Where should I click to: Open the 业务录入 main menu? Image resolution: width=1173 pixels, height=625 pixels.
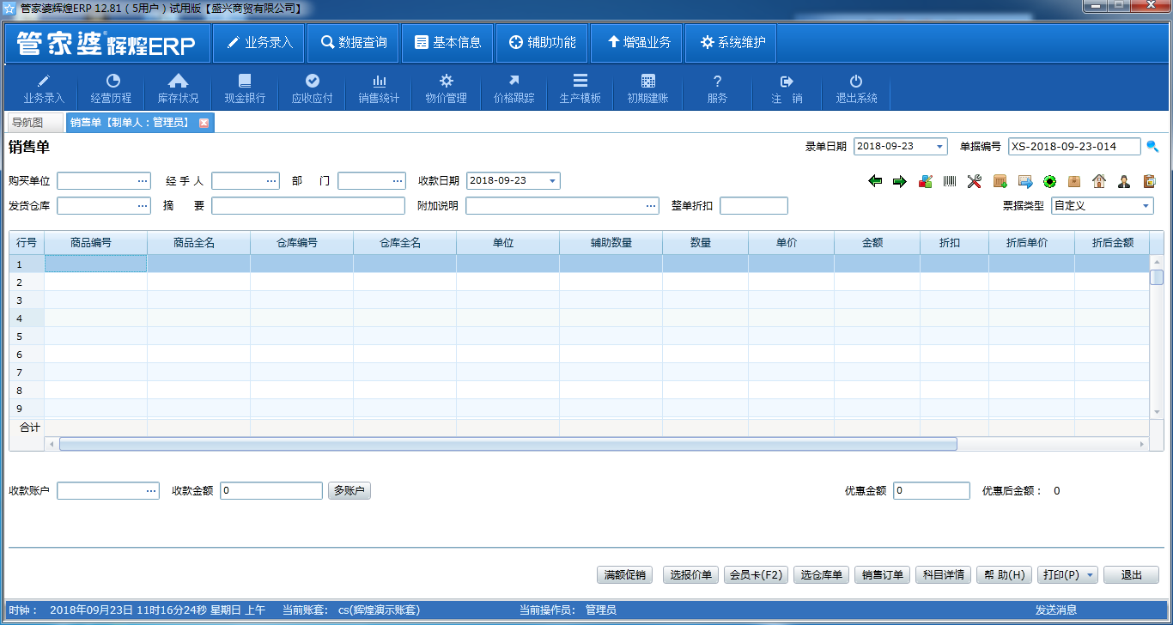click(259, 42)
